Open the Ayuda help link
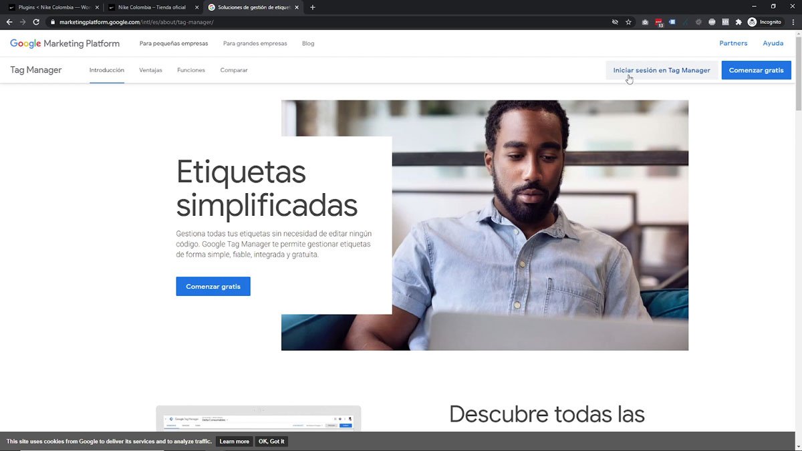 (773, 43)
